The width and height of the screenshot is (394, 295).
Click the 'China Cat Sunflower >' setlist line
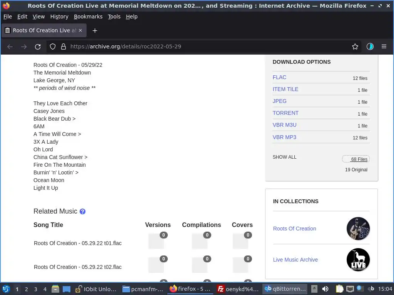[60, 157]
